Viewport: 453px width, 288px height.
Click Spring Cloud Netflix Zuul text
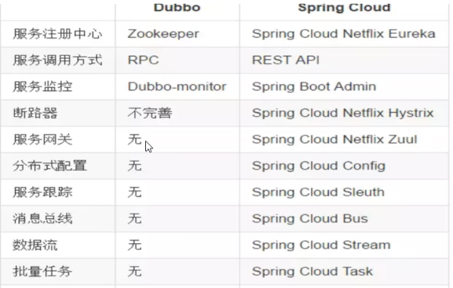(334, 139)
